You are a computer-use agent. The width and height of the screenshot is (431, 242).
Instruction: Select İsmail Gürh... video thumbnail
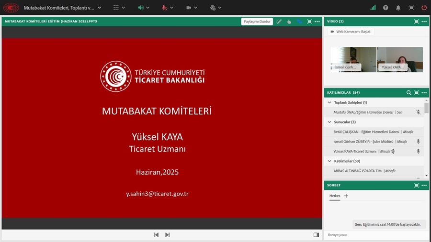coord(353,59)
